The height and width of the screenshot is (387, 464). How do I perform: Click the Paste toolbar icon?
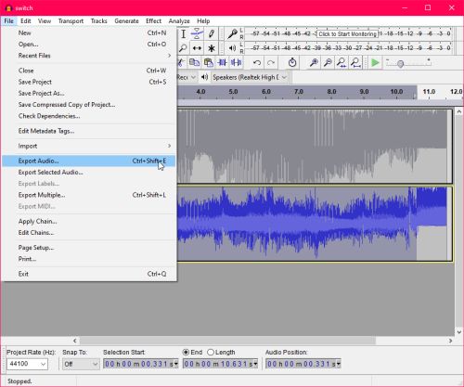(x=208, y=63)
